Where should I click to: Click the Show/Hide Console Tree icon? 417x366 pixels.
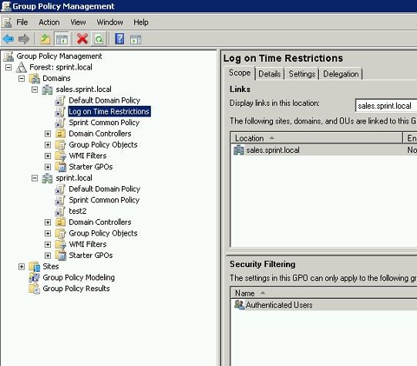(x=62, y=39)
